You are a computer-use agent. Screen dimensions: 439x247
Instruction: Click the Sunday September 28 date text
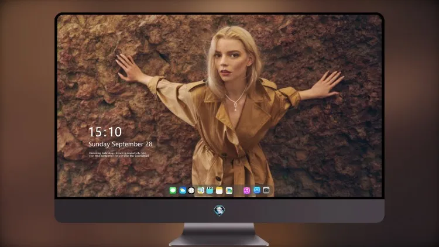point(121,144)
